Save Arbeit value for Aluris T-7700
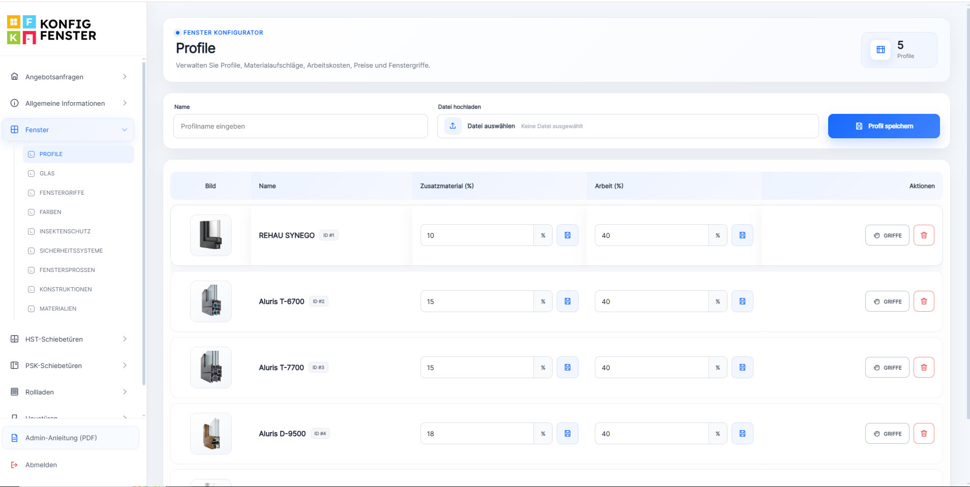Viewport: 970px width, 487px height. pyautogui.click(x=742, y=368)
